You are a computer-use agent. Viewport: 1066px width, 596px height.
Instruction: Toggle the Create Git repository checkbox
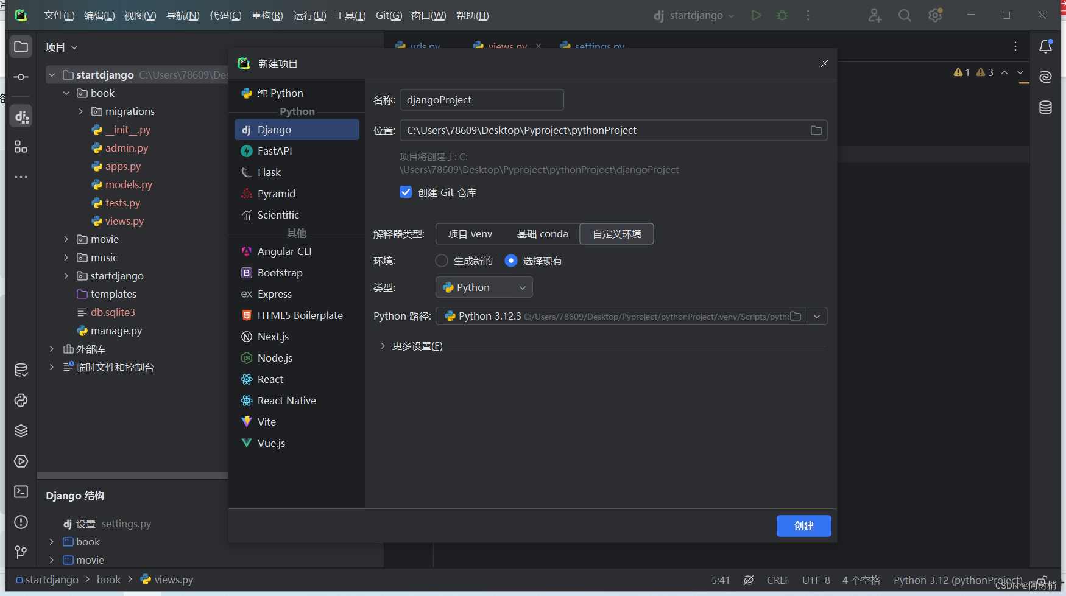tap(406, 192)
